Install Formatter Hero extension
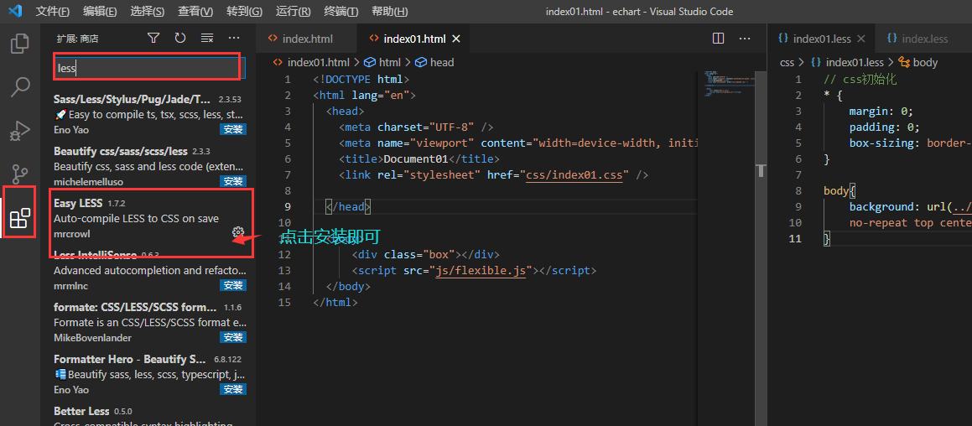Image resolution: width=972 pixels, height=426 pixels. pos(233,389)
